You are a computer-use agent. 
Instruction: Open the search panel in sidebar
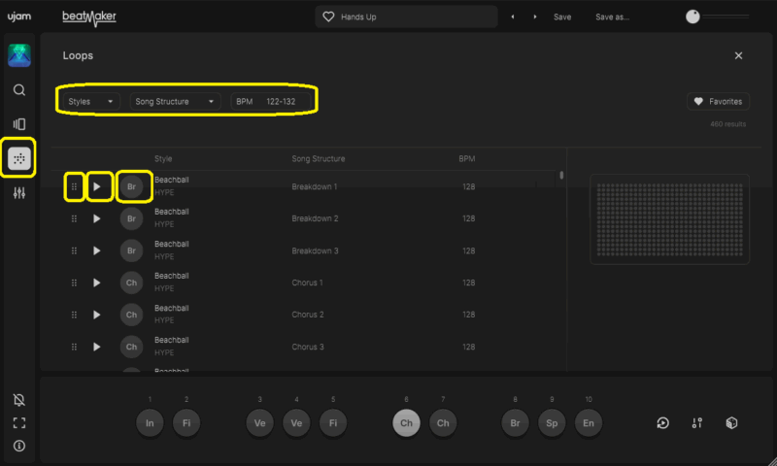coord(18,90)
